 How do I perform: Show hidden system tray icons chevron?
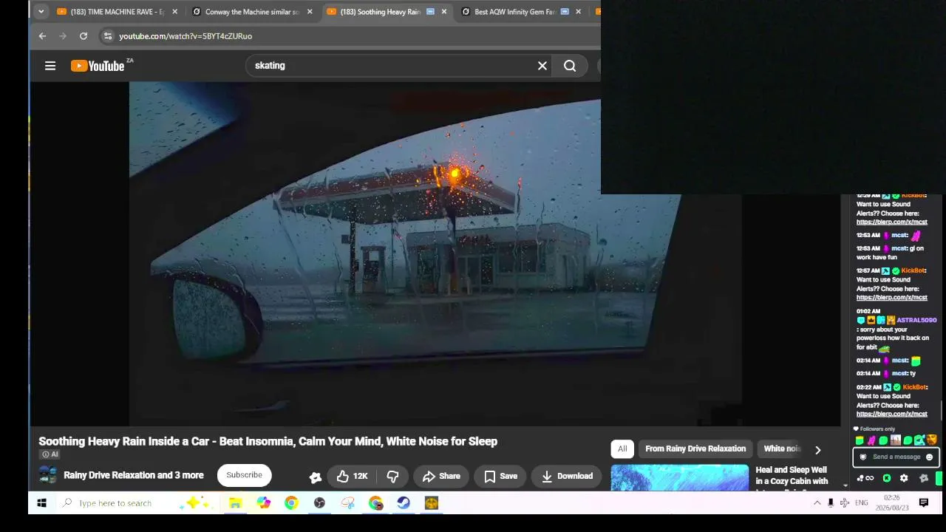817,503
